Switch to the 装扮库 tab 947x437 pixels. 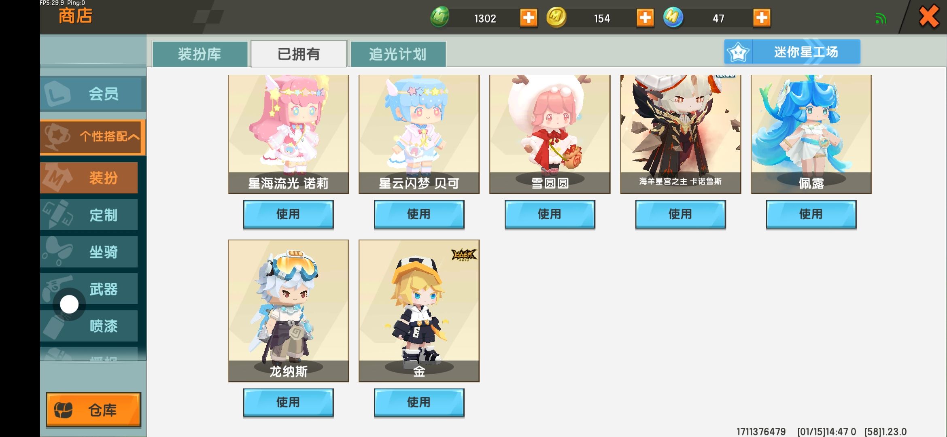(x=200, y=54)
